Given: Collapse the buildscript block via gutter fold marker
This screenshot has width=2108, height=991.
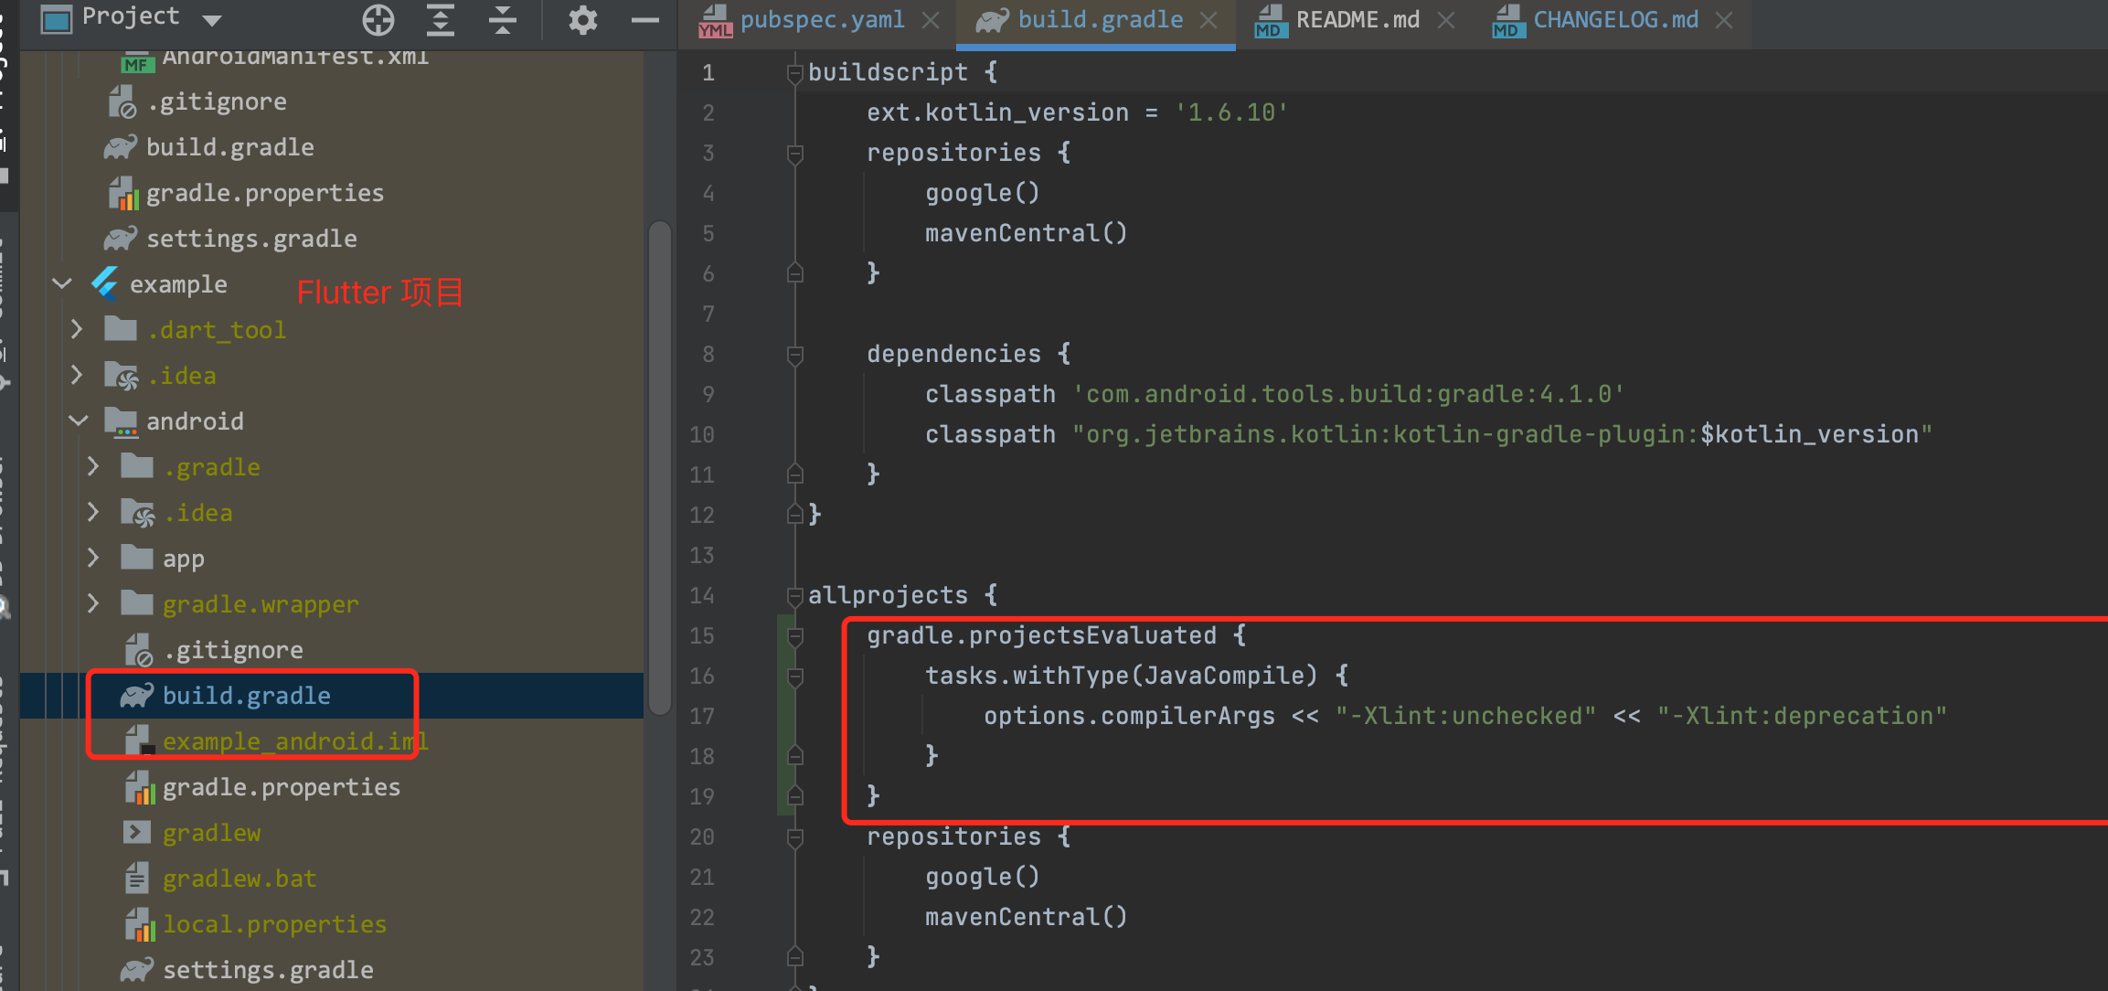Looking at the screenshot, I should click(x=793, y=72).
